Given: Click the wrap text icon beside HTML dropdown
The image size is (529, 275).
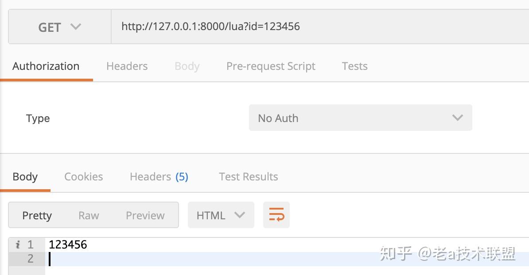Looking at the screenshot, I should tap(276, 215).
